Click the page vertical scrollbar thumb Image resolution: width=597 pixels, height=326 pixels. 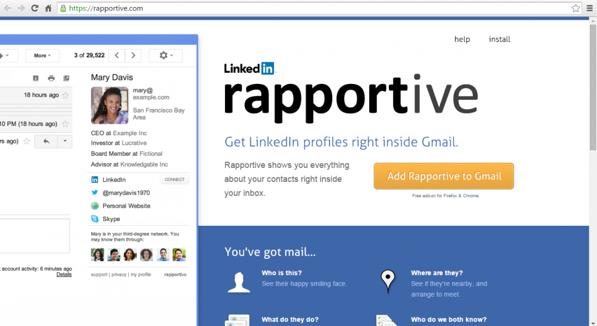tap(593, 87)
